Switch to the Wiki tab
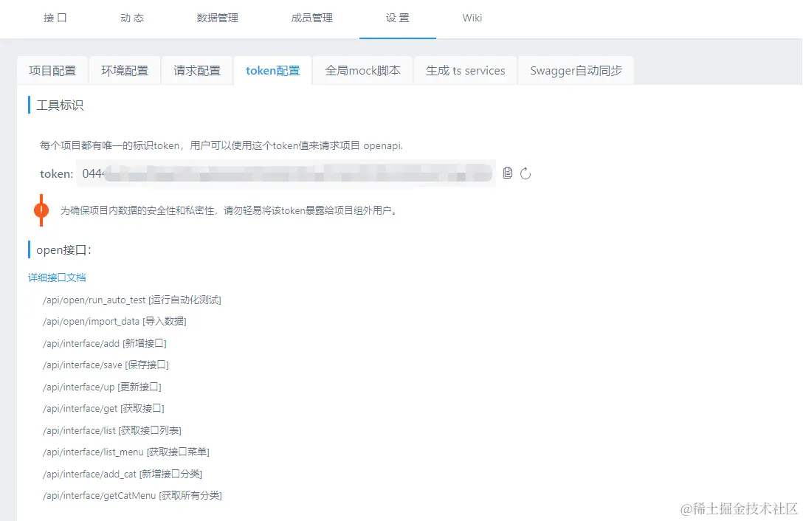The image size is (803, 521). [472, 18]
